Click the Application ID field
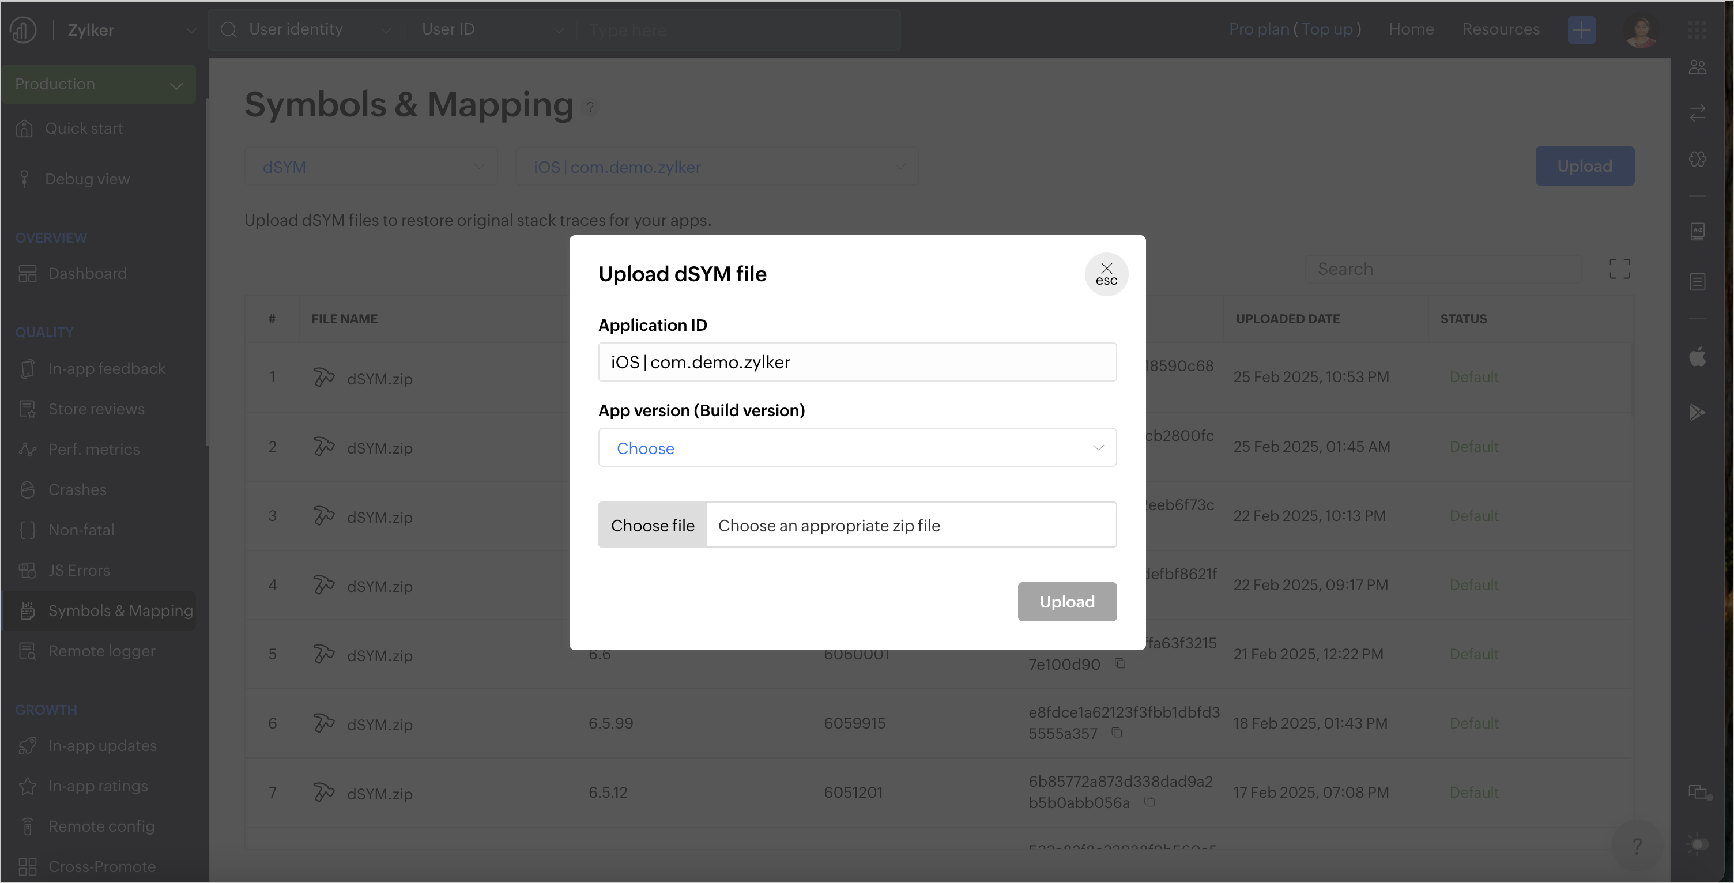 857,362
